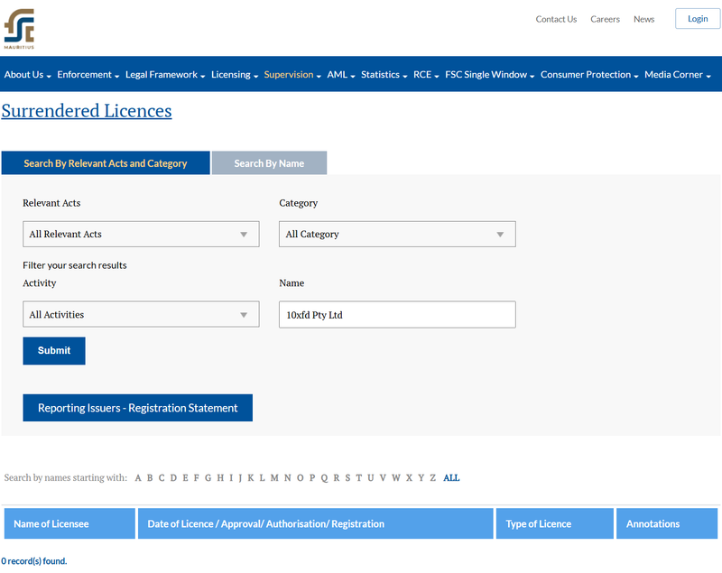Open the All Category dropdown
This screenshot has width=722, height=573.
(x=397, y=234)
